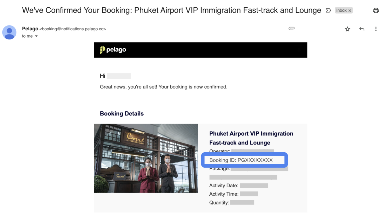
Task: Click the Booking Details heading
Action: [122, 114]
